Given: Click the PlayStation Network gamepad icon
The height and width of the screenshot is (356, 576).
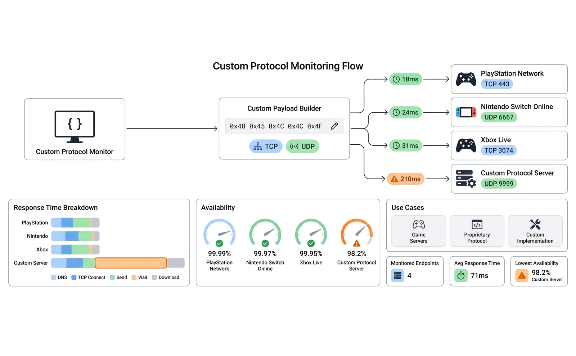Looking at the screenshot, I should tap(466, 79).
